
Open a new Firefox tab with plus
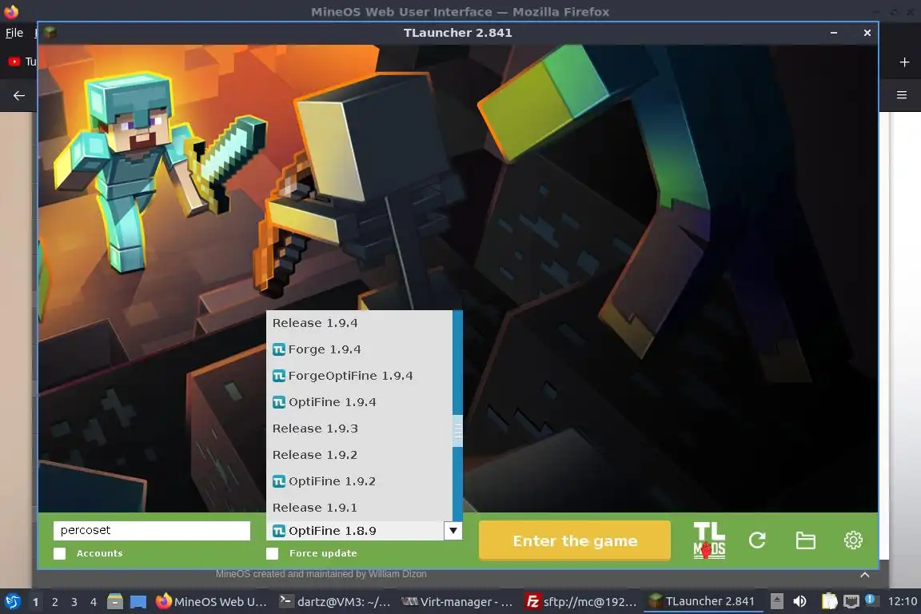pyautogui.click(x=904, y=62)
